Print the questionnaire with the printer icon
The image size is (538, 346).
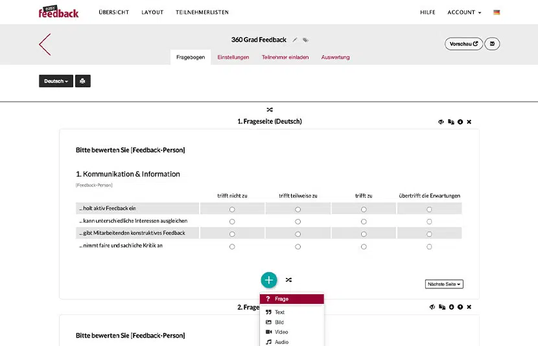83,81
